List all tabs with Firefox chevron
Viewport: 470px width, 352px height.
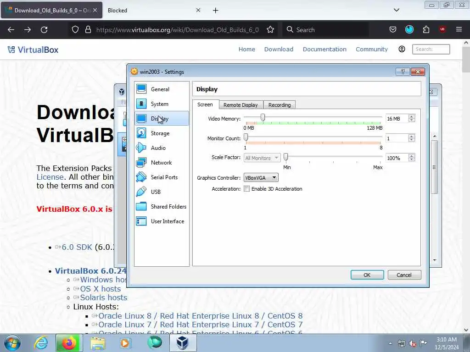(396, 10)
